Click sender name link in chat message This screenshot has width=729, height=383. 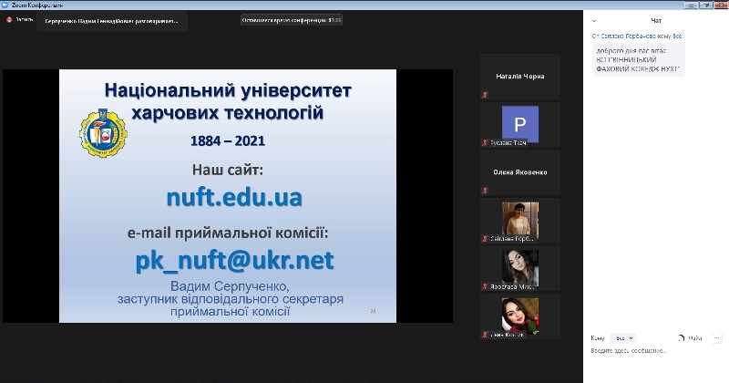[x=630, y=36]
